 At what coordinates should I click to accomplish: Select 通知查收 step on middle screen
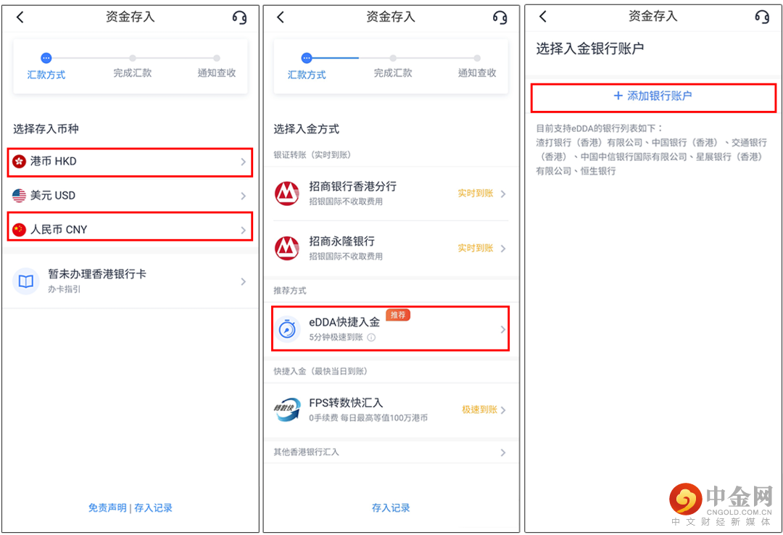(x=477, y=73)
